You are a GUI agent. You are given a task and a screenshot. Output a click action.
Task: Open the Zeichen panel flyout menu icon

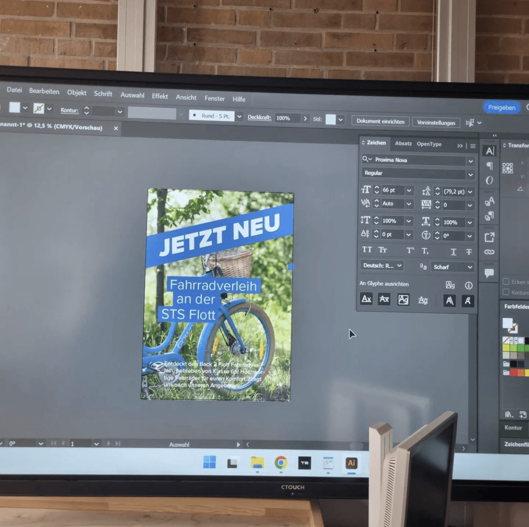point(473,146)
